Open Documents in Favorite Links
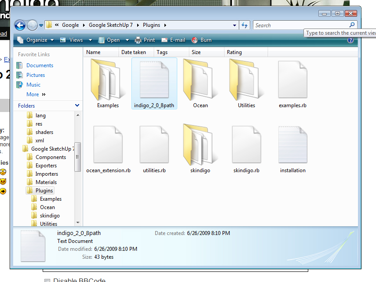 [x=40, y=65]
